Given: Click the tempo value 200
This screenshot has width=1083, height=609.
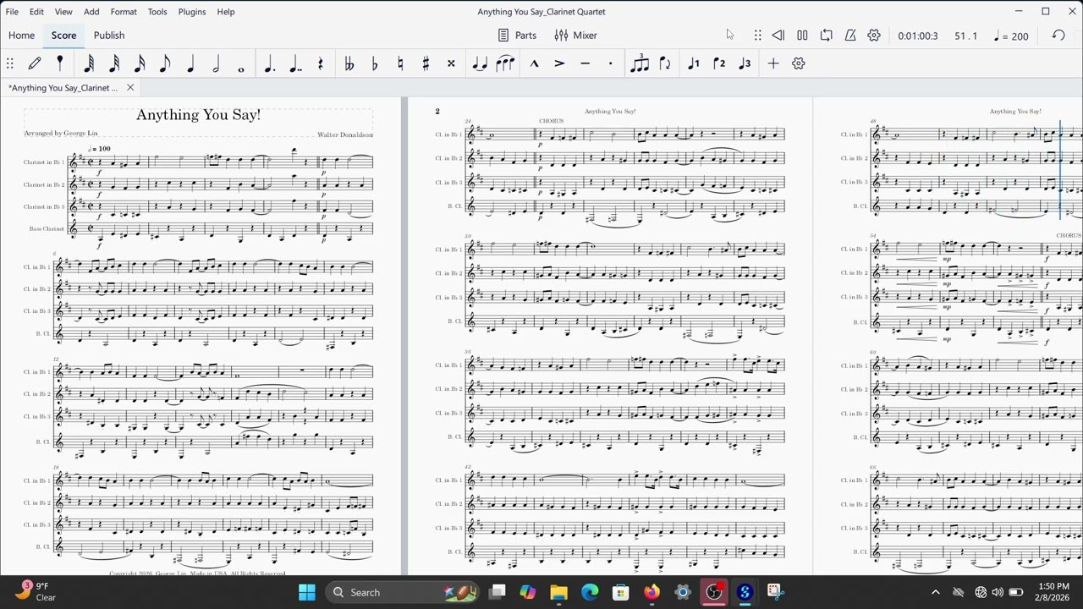Looking at the screenshot, I should pos(1020,36).
